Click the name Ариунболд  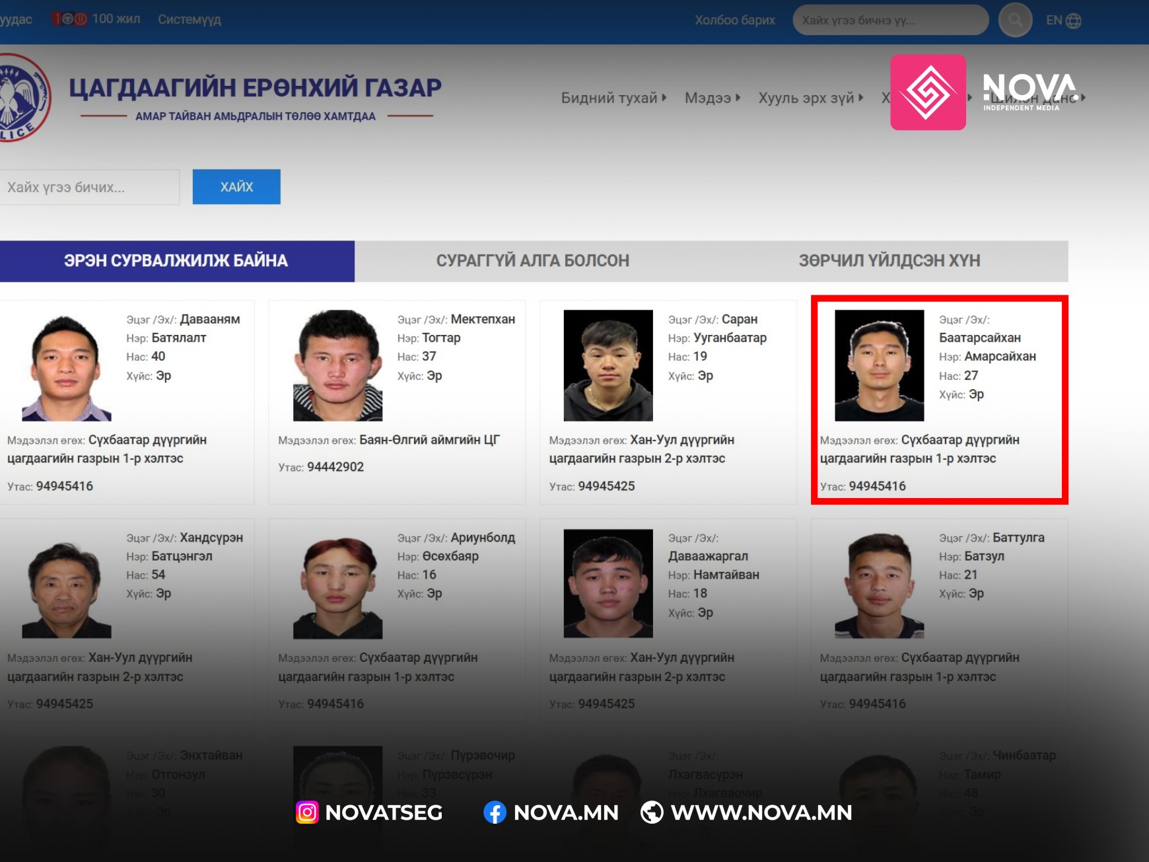tap(483, 538)
